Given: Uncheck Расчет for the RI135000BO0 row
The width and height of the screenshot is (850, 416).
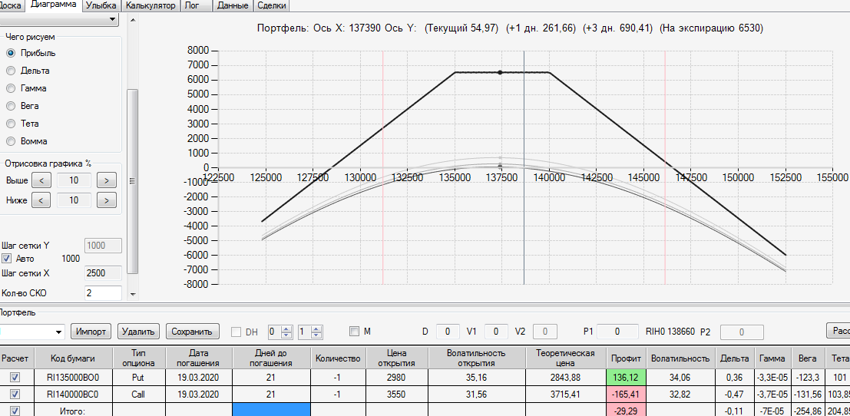Looking at the screenshot, I should (15, 376).
